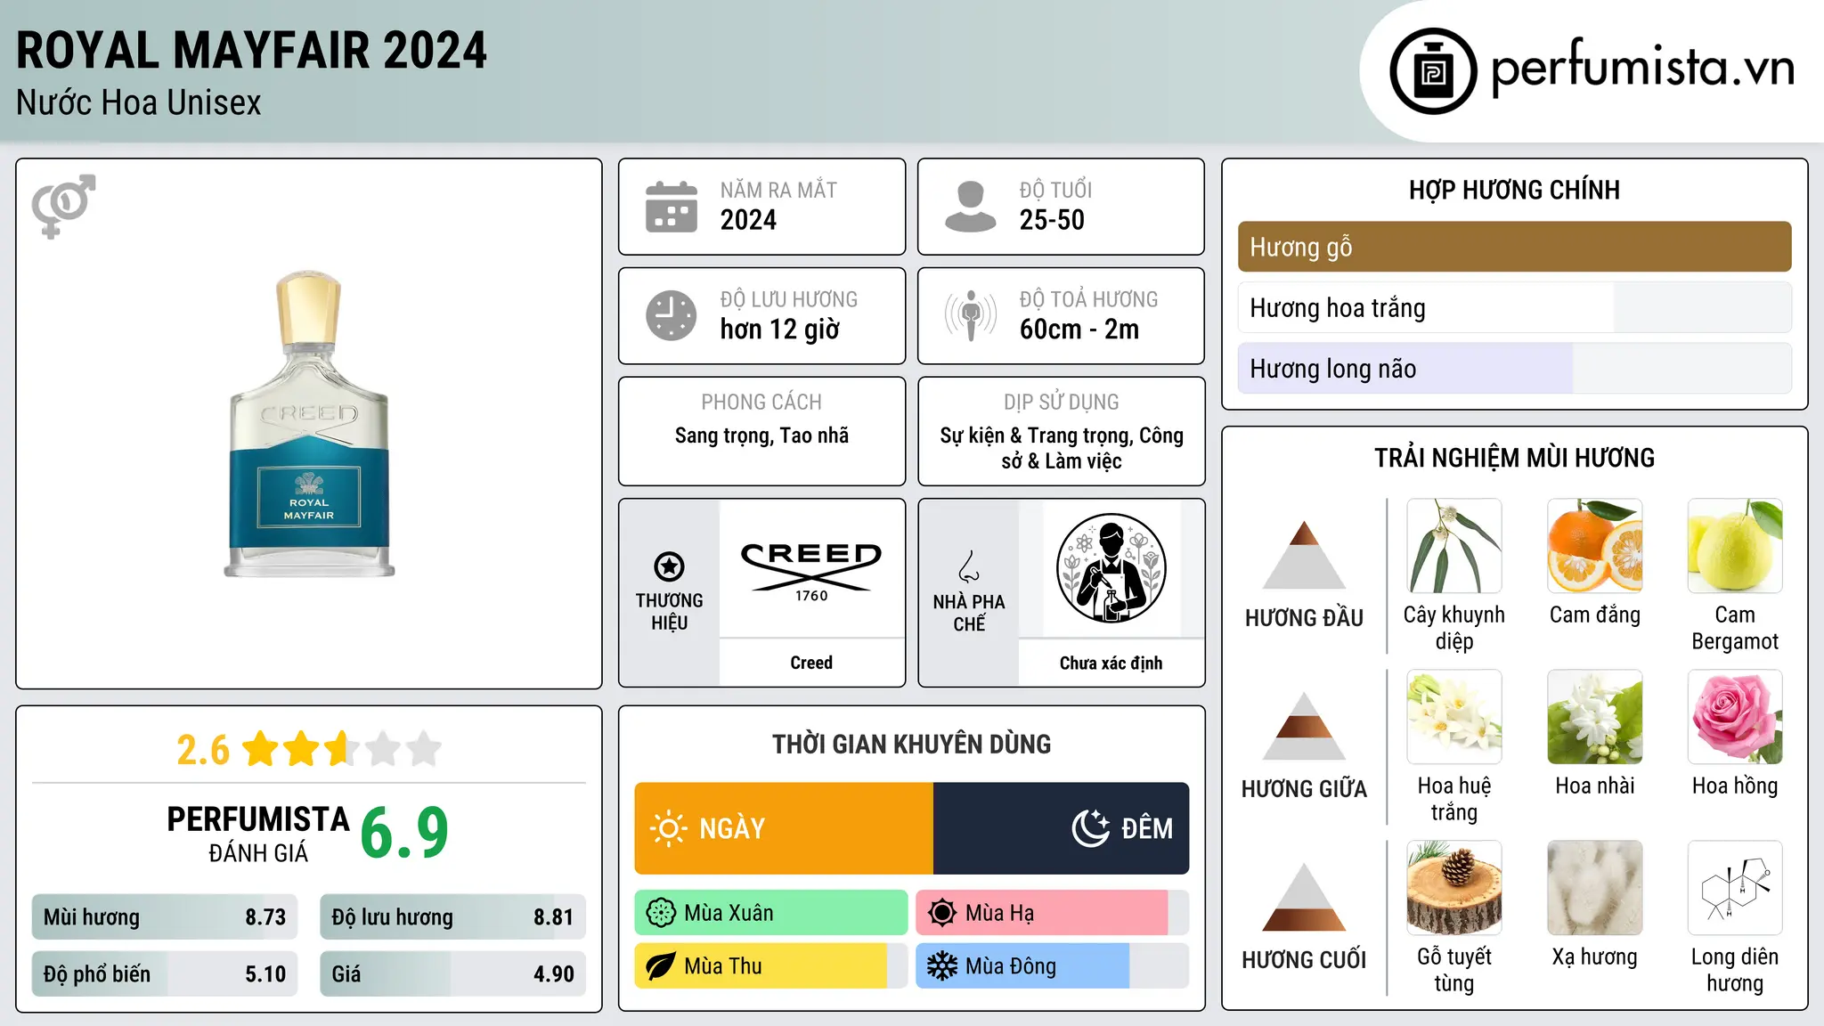Click the unisex gender symbol icon
This screenshot has width=1824, height=1026.
click(63, 206)
